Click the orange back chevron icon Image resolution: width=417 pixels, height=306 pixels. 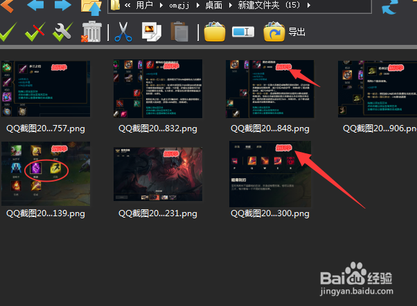coord(7,6)
